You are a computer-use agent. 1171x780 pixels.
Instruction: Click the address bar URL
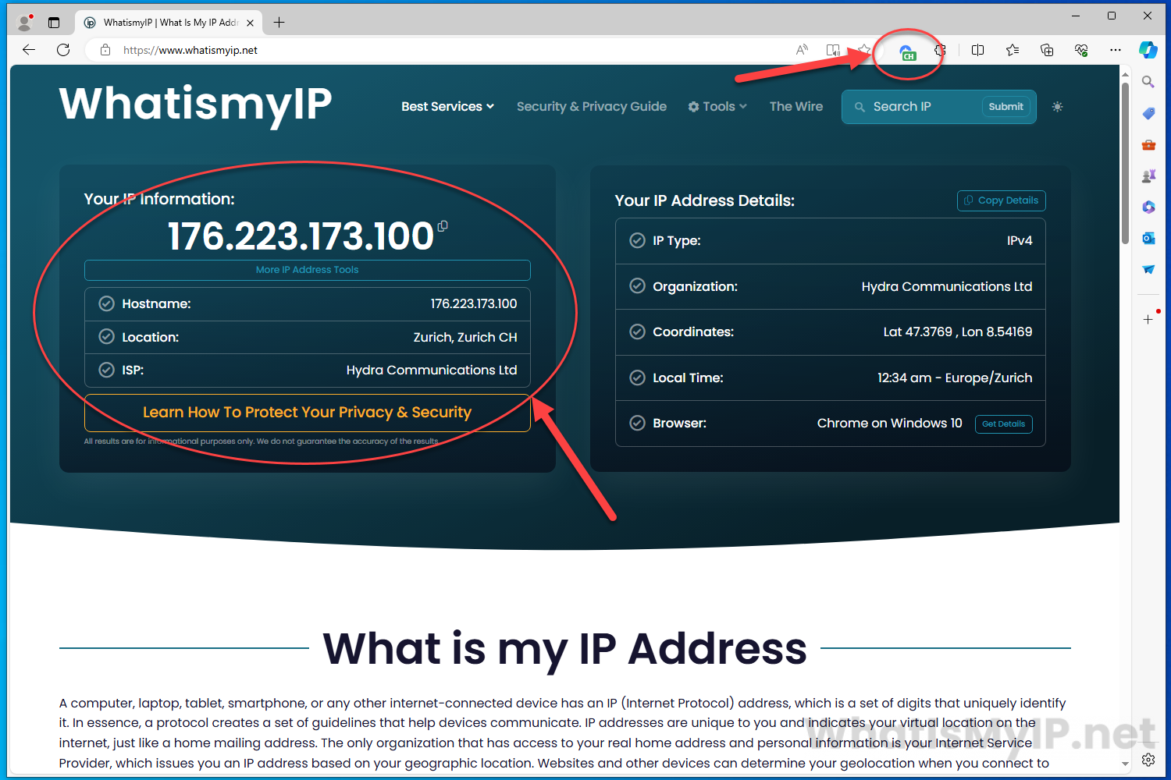(x=190, y=50)
